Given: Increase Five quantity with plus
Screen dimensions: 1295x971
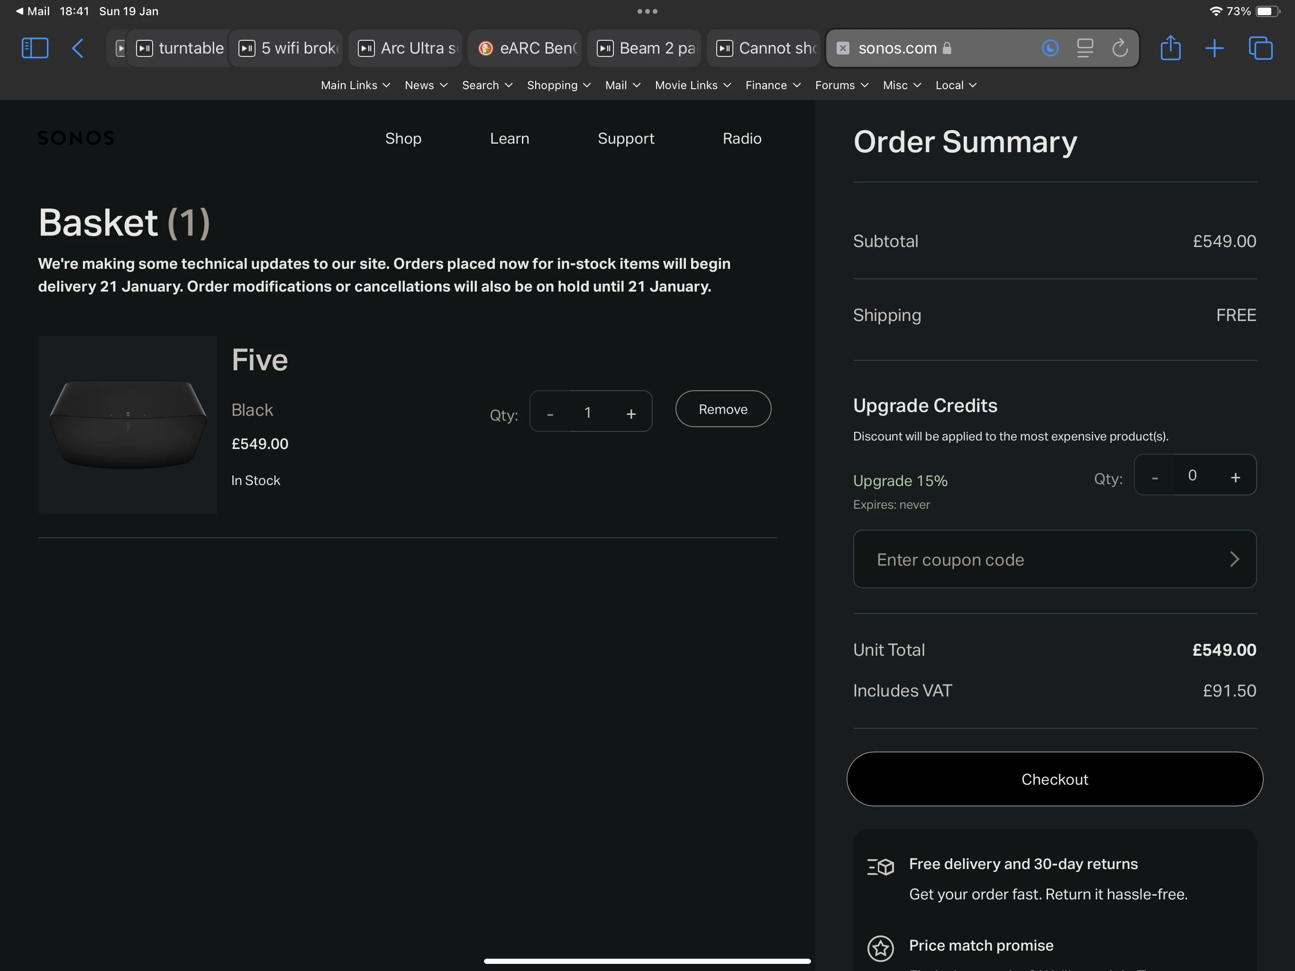Looking at the screenshot, I should (x=630, y=414).
